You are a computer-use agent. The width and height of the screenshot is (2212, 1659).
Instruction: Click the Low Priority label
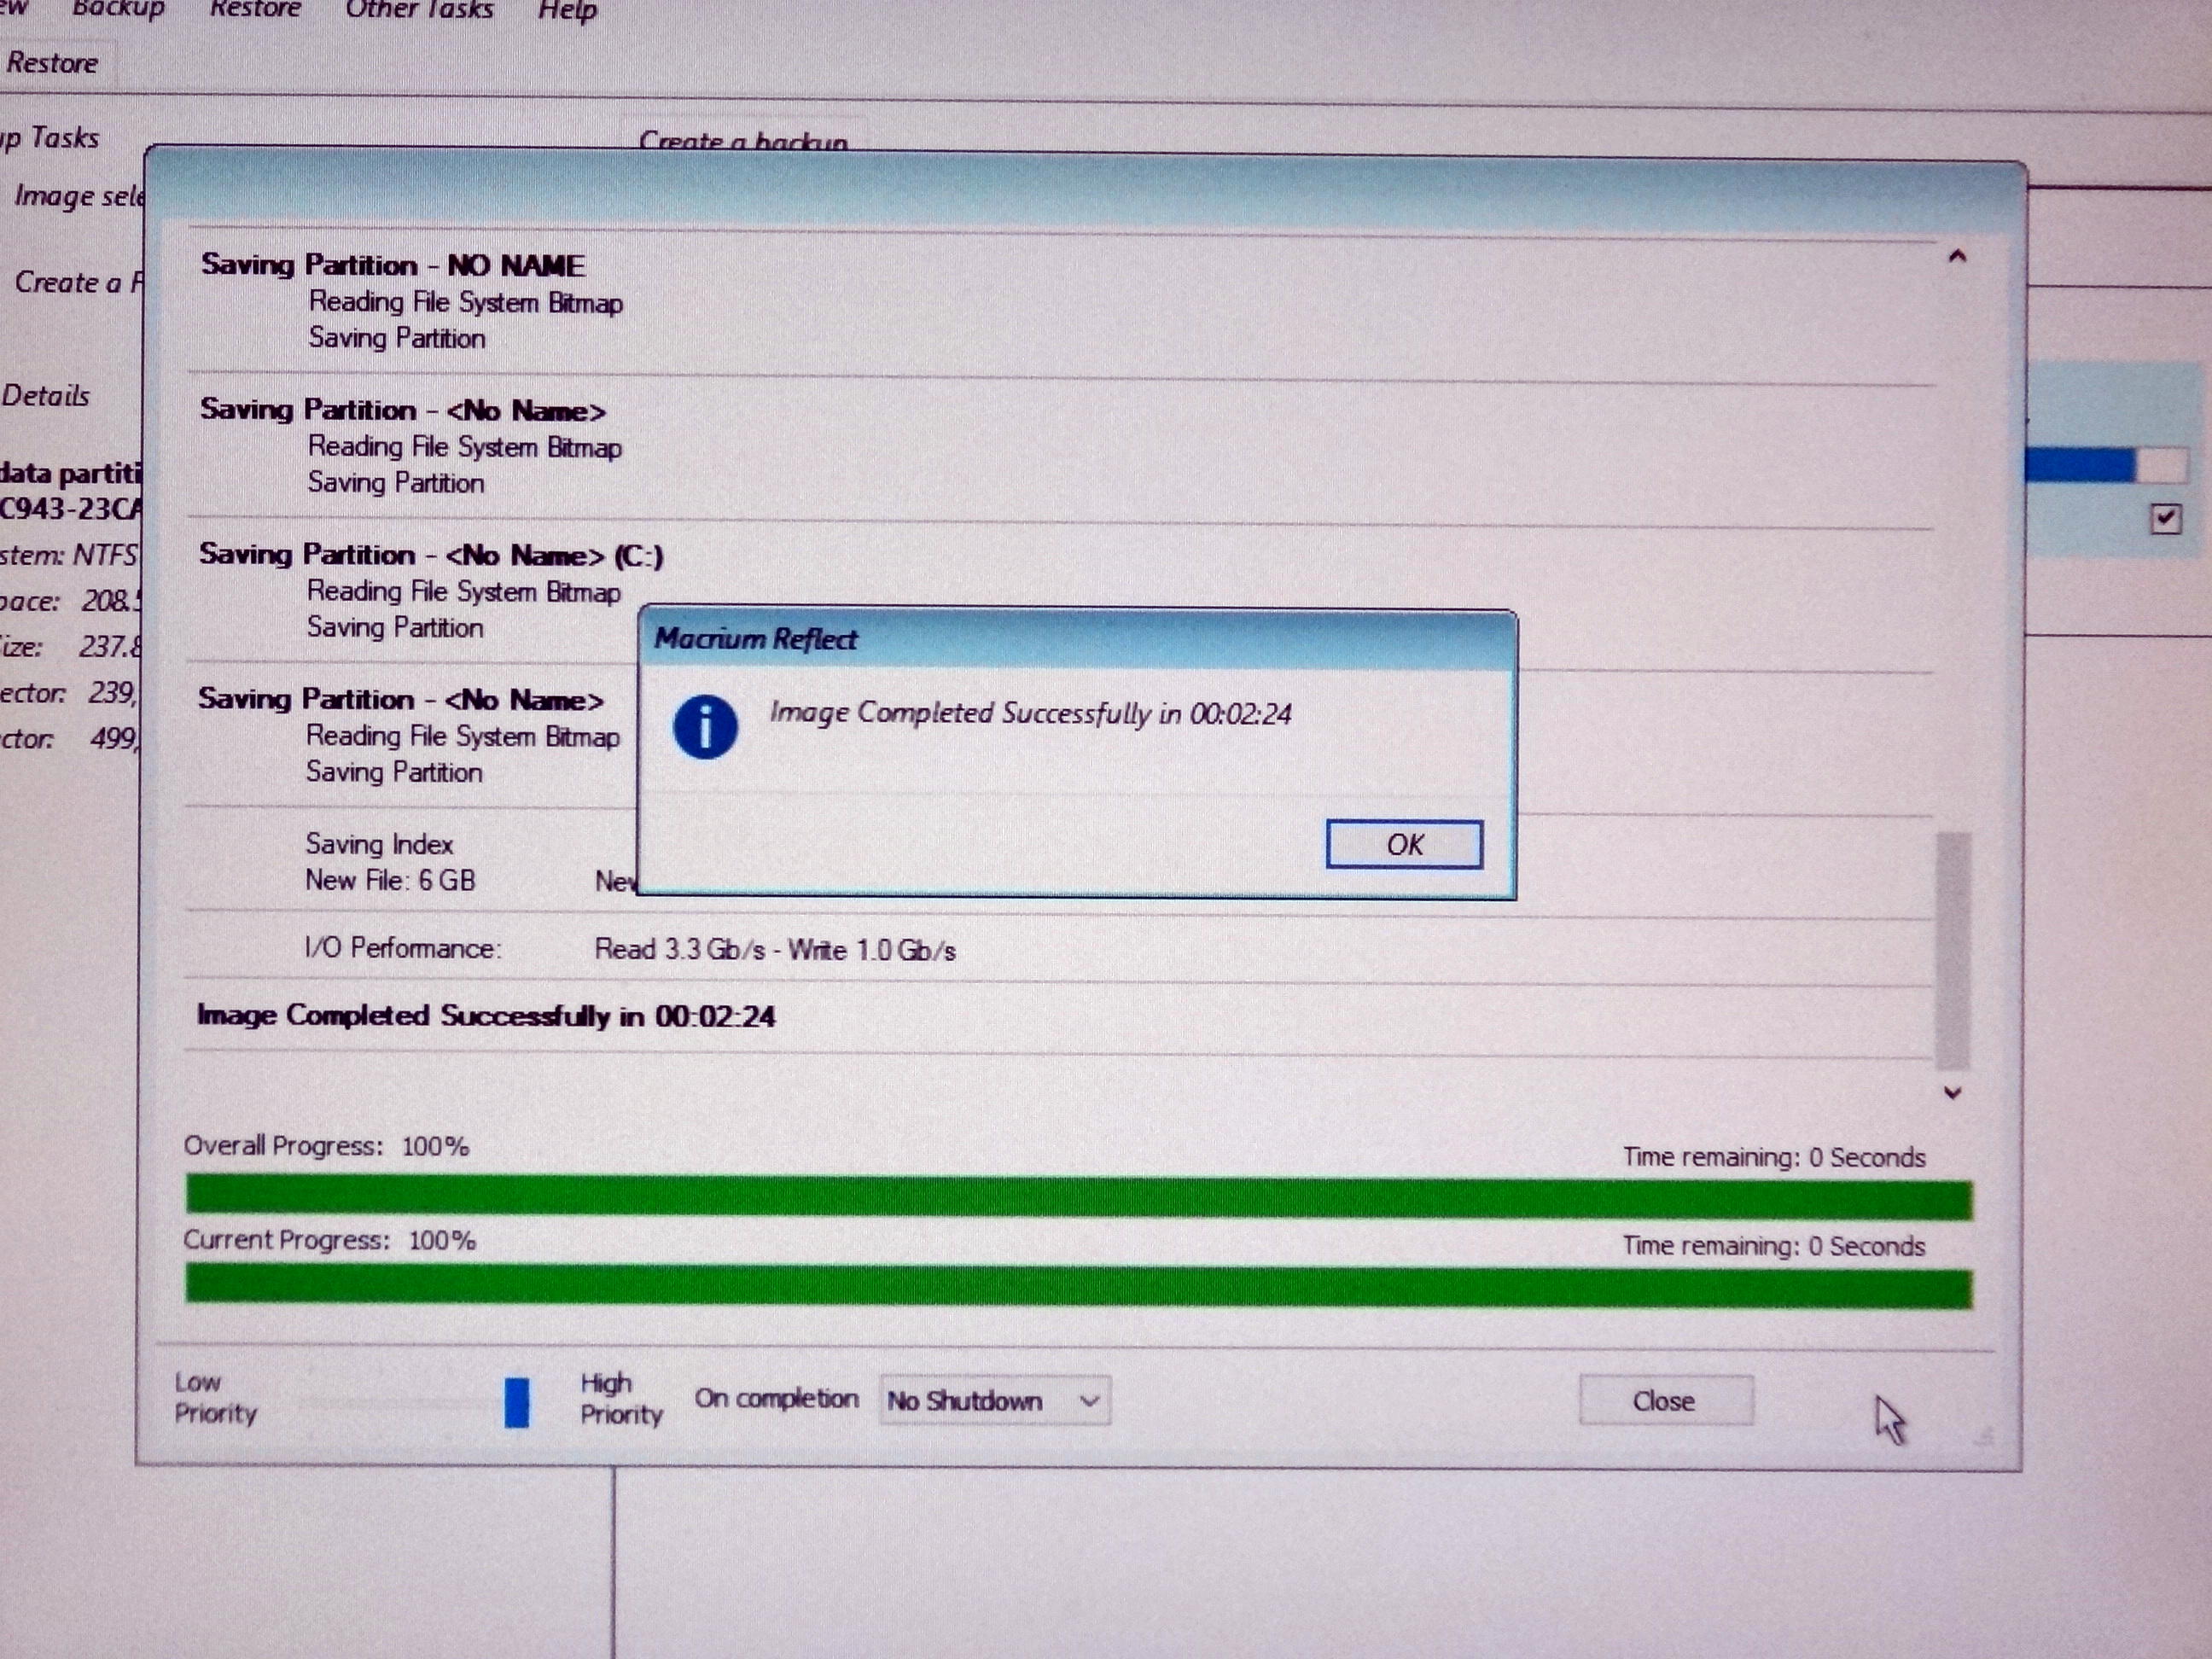(215, 1397)
